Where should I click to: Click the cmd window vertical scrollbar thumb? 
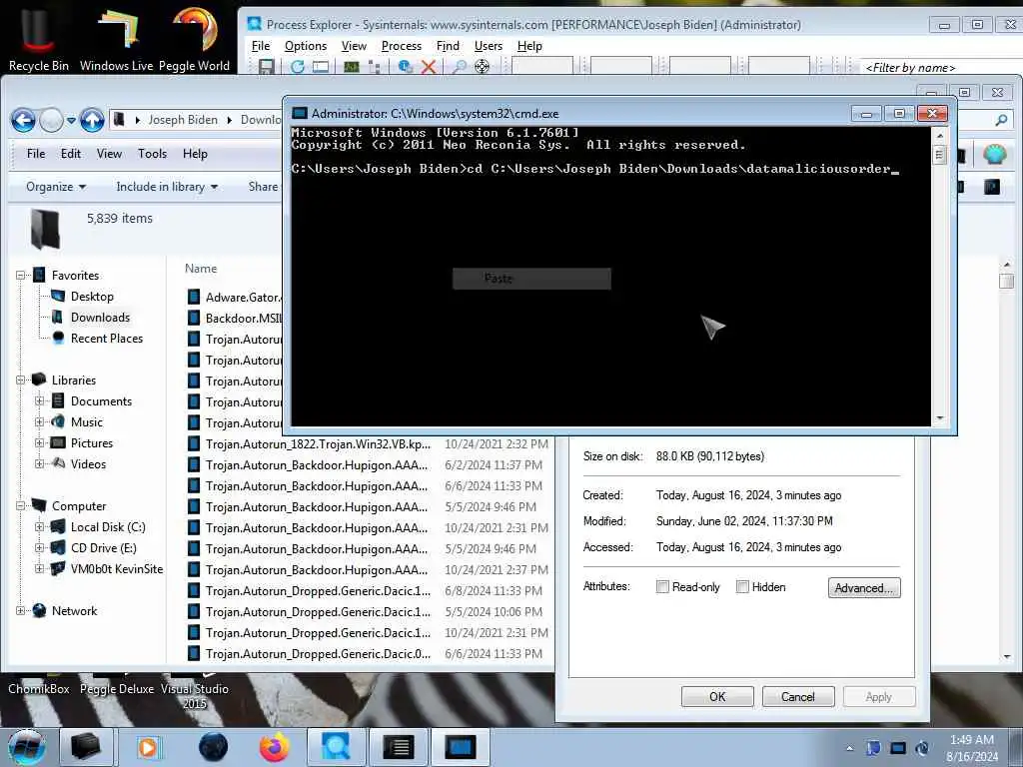click(939, 155)
